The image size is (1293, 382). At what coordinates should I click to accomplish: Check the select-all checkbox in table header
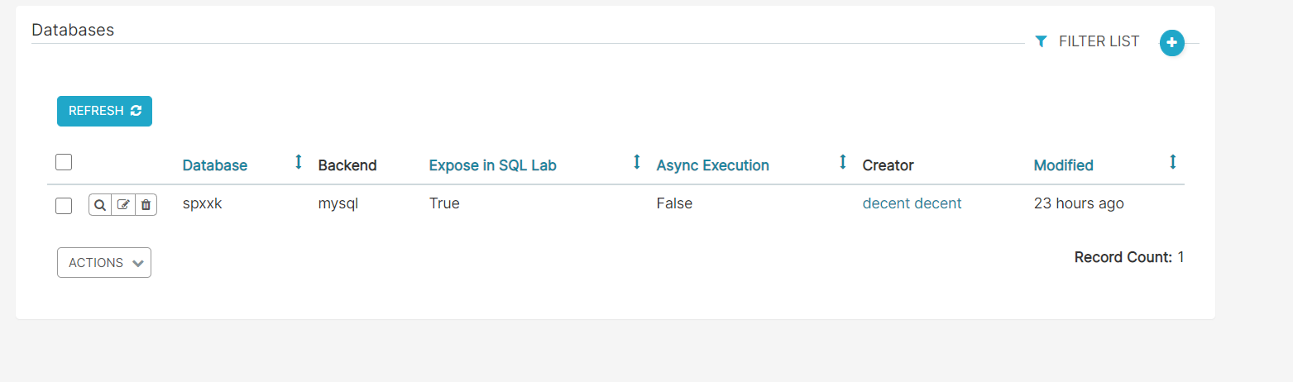tap(64, 162)
